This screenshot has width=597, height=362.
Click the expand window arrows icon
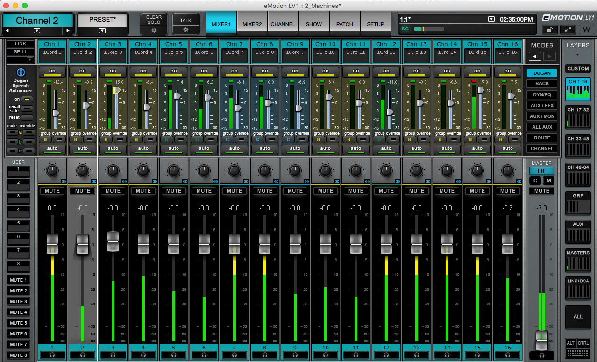[568, 29]
